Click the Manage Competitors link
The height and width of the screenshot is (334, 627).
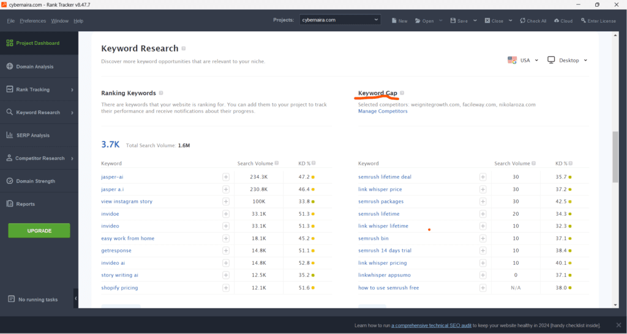coord(383,111)
